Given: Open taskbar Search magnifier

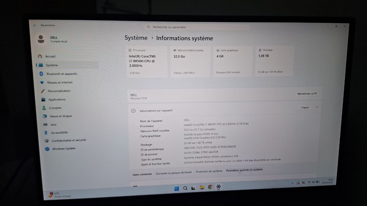Looking at the screenshot, I should 185,188.
